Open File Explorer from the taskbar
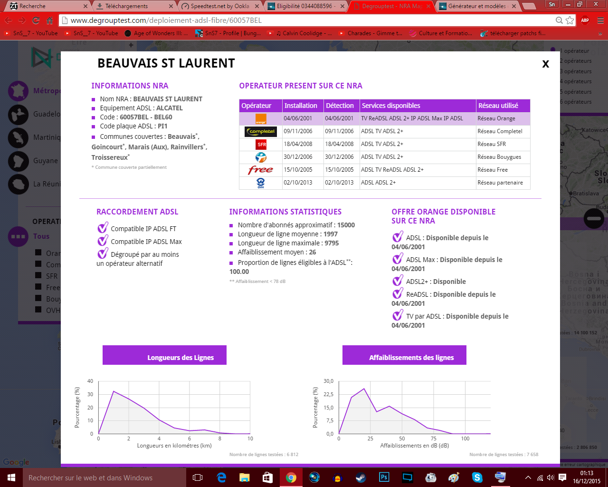This screenshot has height=487, width=608. coord(245,477)
